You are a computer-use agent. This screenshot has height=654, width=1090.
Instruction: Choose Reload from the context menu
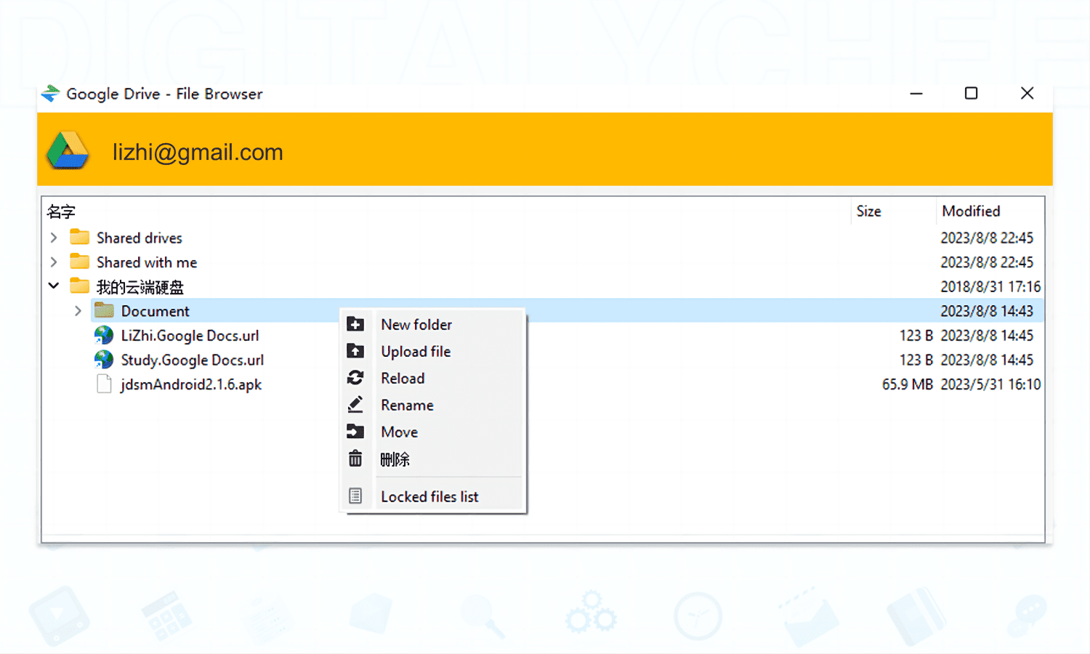(x=403, y=378)
